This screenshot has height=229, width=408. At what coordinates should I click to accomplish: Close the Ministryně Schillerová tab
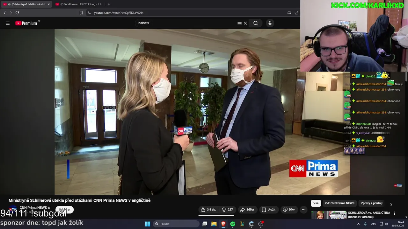point(48,4)
